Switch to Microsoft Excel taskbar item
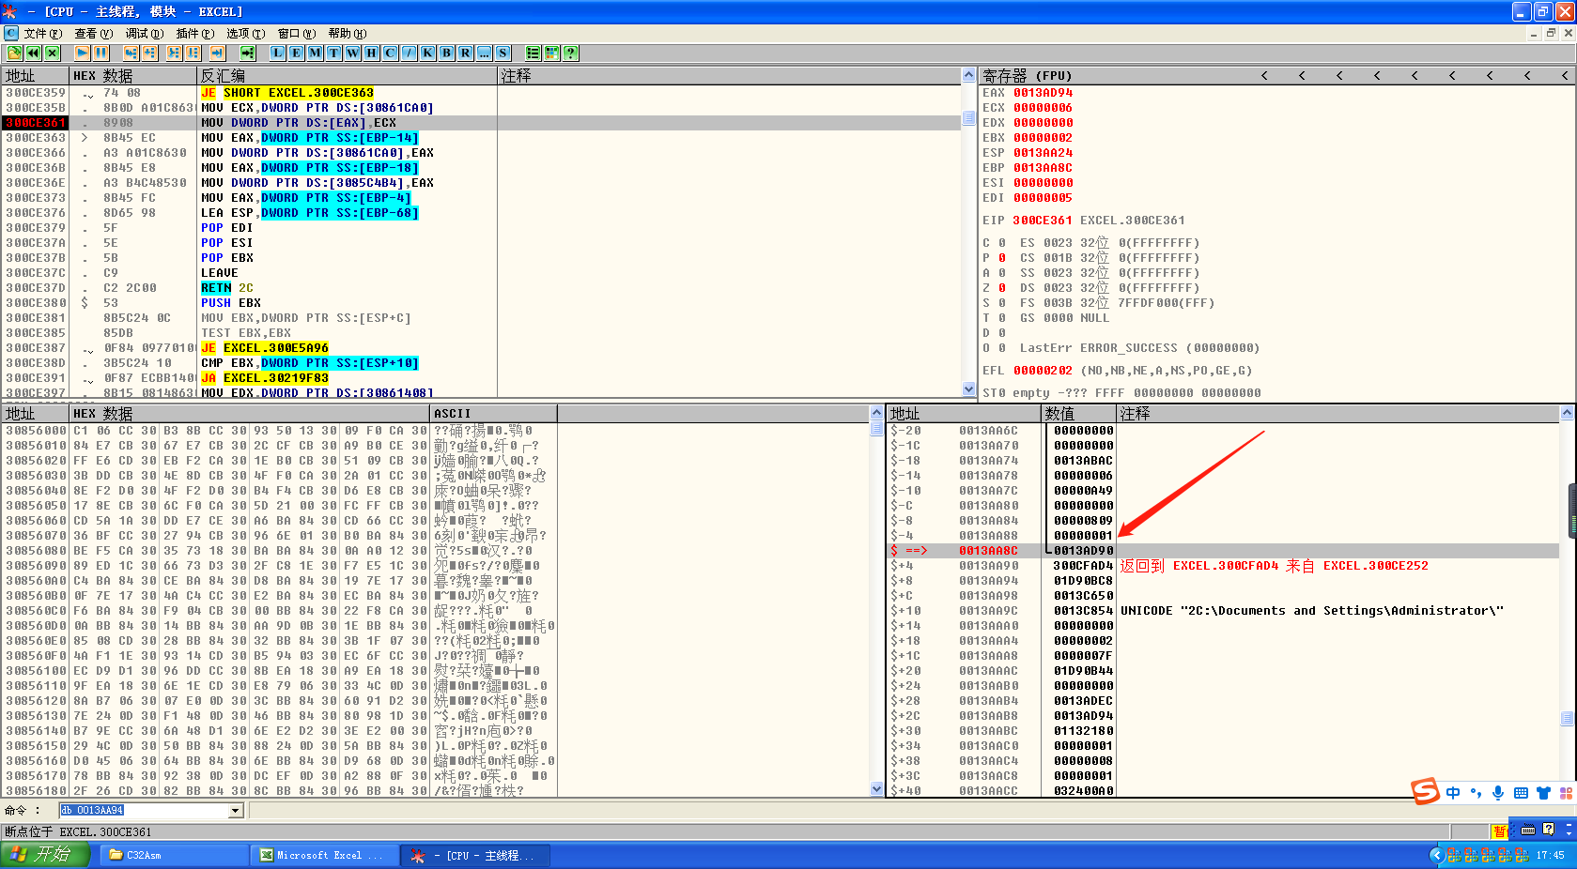The image size is (1577, 869). 325,855
